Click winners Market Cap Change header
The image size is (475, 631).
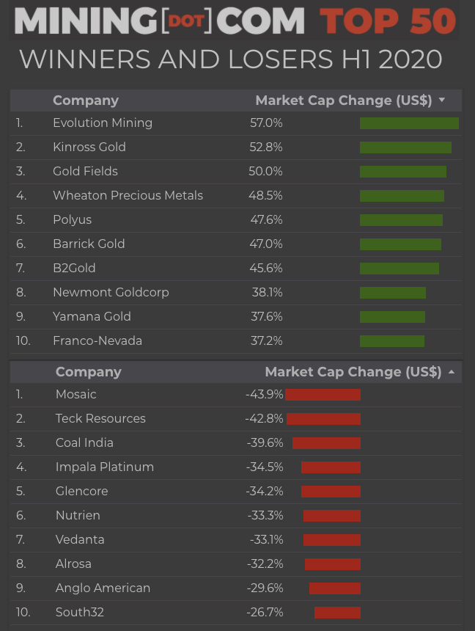click(343, 101)
